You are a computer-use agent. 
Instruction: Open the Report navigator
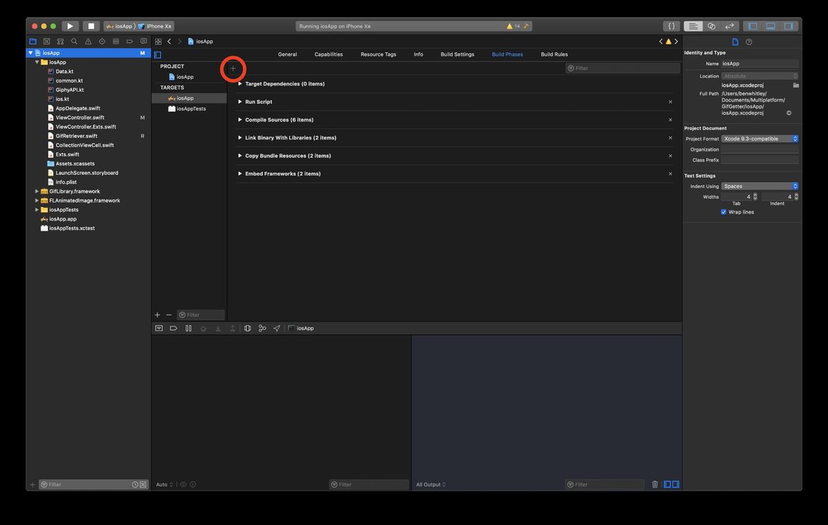(x=143, y=41)
